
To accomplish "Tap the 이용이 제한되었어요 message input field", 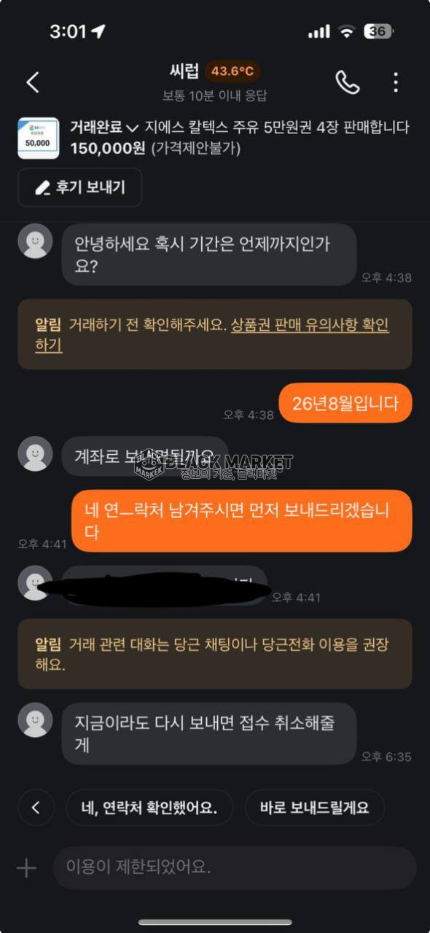I will click(235, 867).
